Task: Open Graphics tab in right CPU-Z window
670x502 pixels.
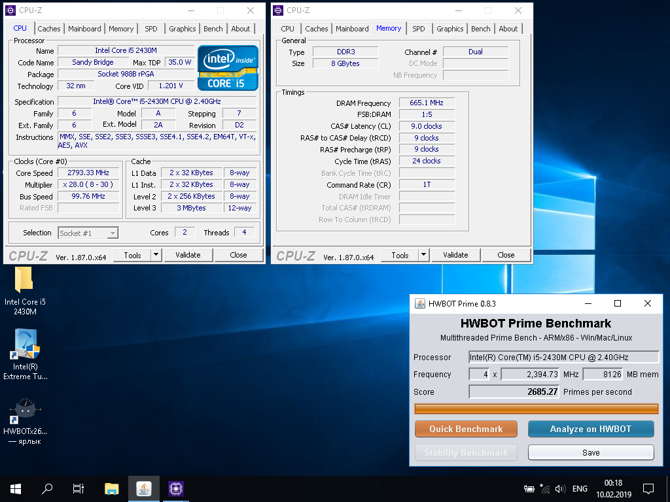Action: tap(450, 29)
